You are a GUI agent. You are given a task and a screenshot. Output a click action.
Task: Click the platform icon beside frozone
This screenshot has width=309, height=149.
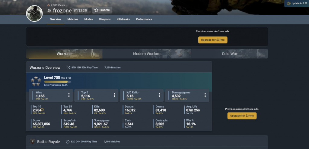click(x=49, y=11)
